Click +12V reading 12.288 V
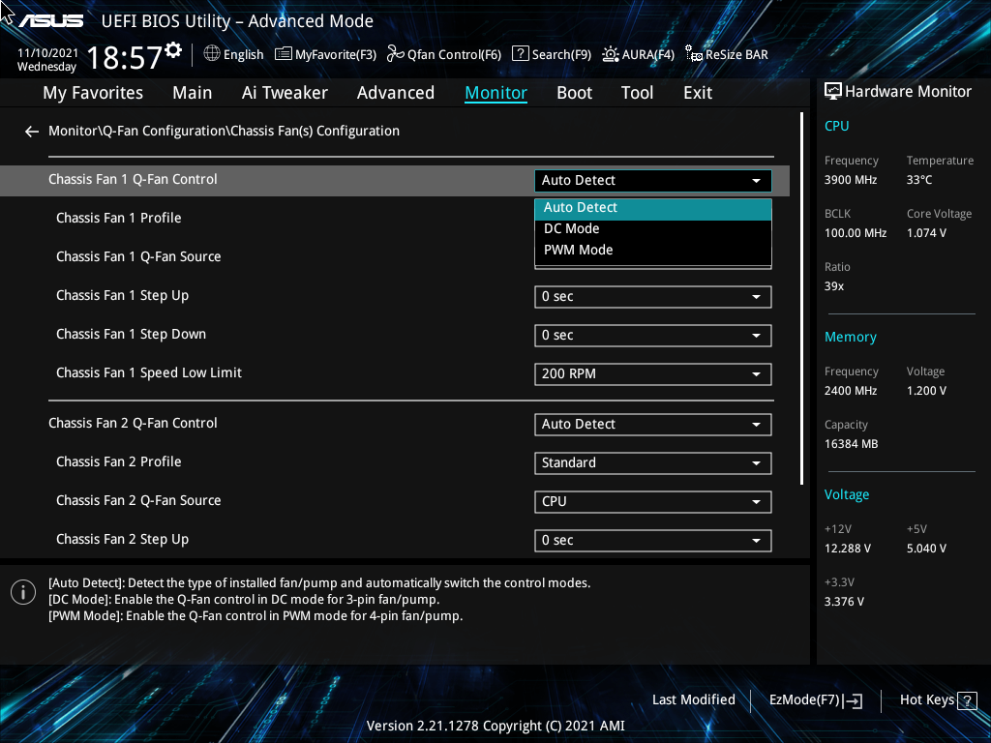This screenshot has height=743, width=991. pos(848,549)
